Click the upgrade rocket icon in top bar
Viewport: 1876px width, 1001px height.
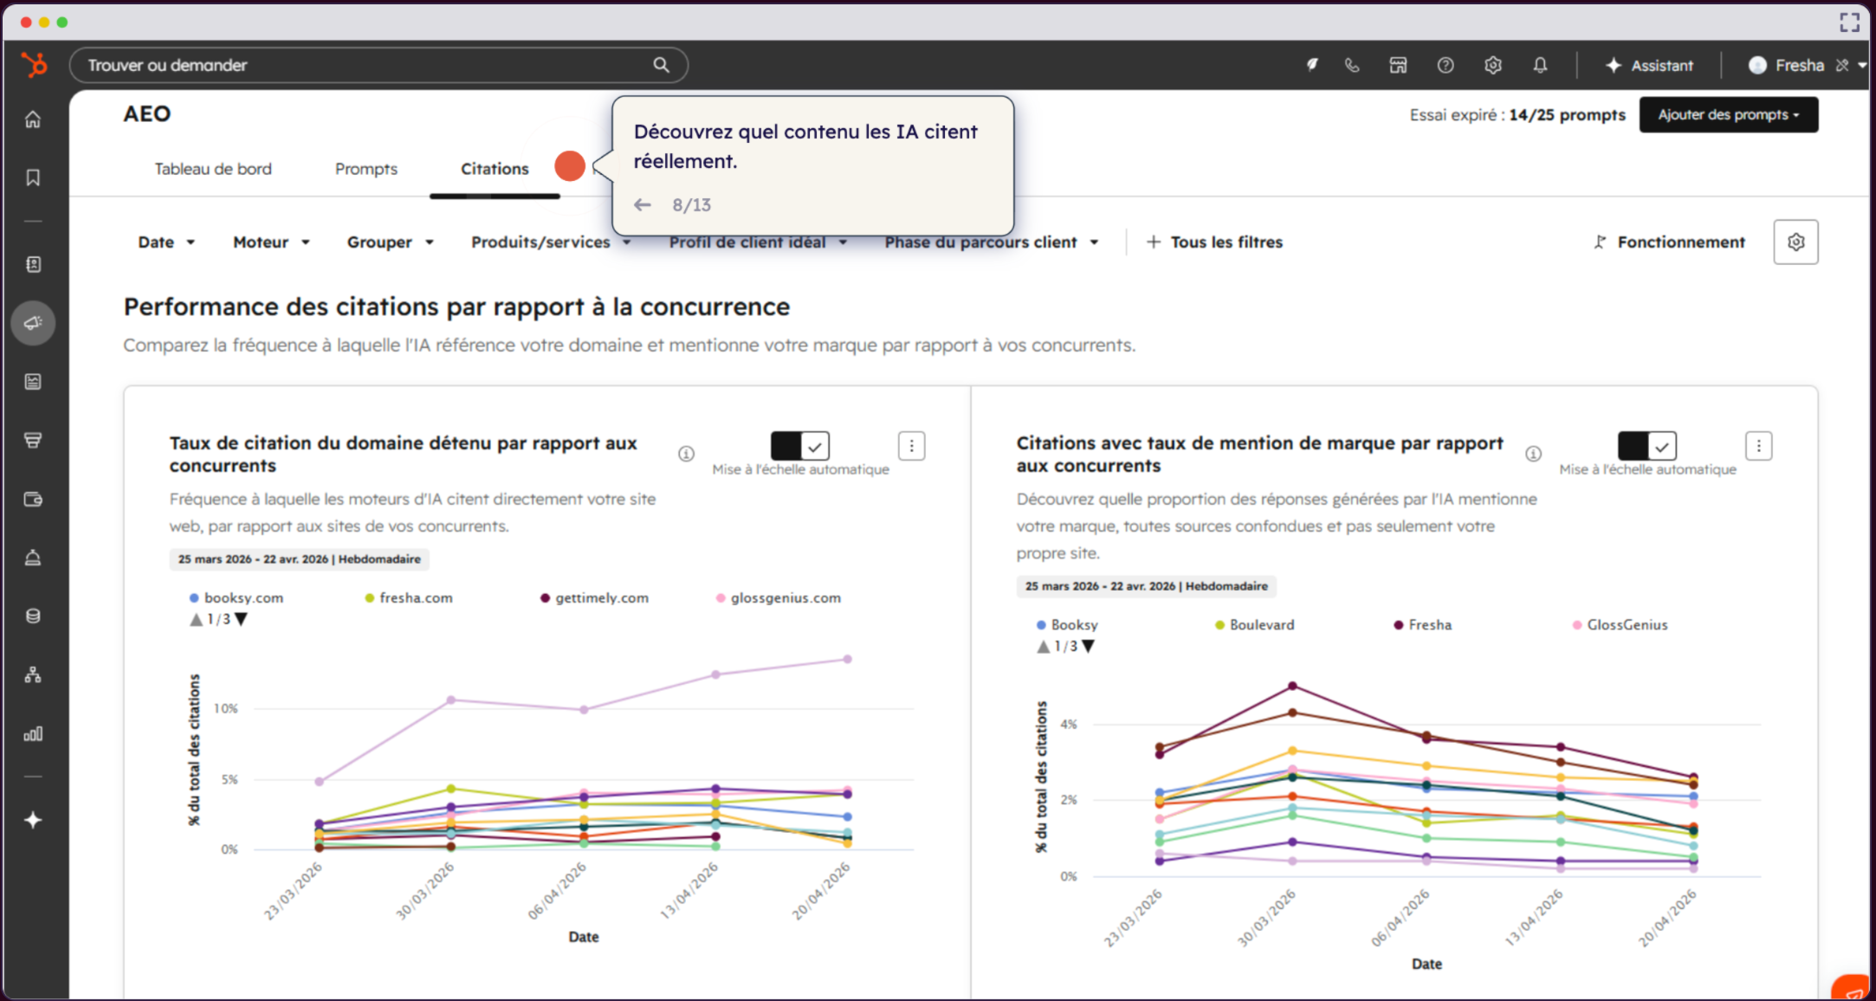coord(1312,65)
